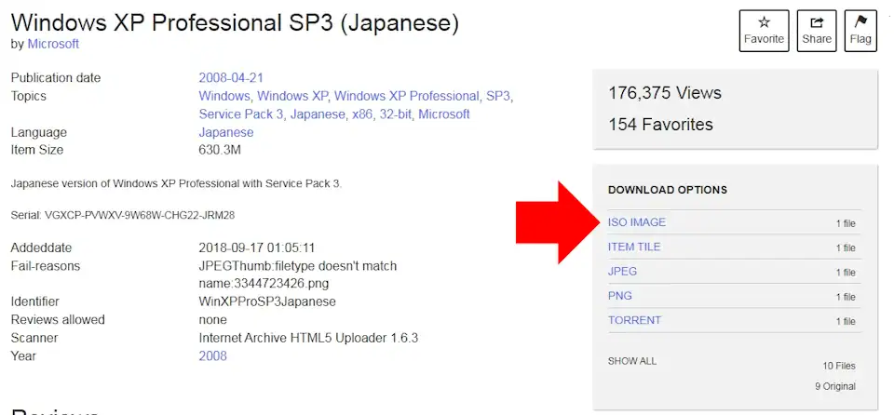Expand the PNG download option
The height and width of the screenshot is (415, 894).
coord(619,296)
